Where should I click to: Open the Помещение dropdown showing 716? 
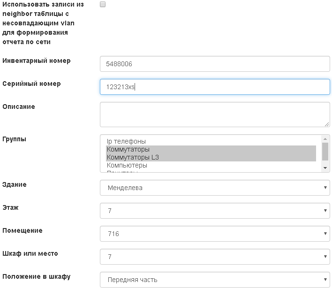215,234
